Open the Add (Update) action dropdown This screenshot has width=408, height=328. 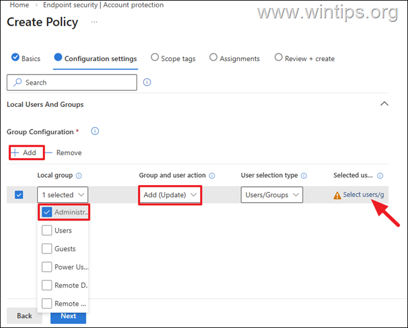(x=170, y=195)
